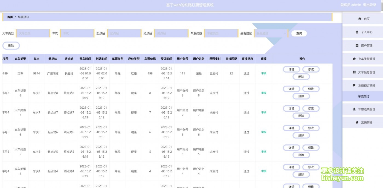This screenshot has width=383, height=188.
Task: Click the 软座 seat type cell
Action: coord(134,73)
